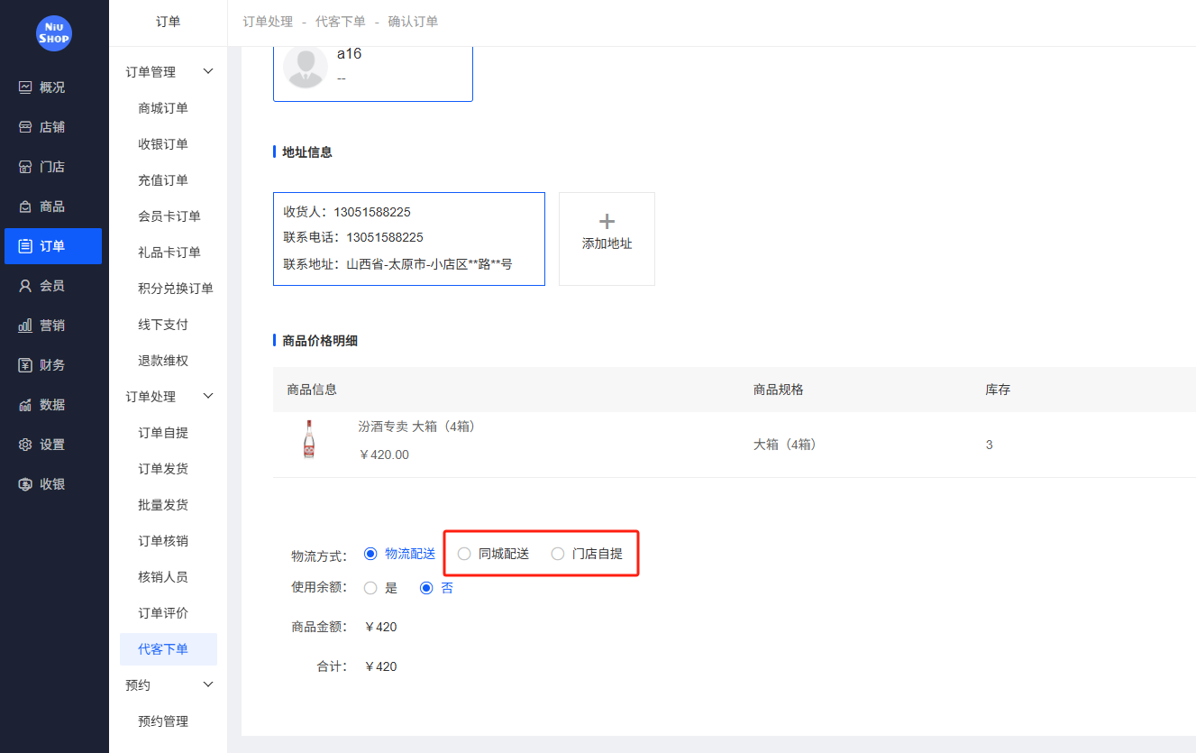The height and width of the screenshot is (753, 1196).
Task: Open the 门店 stores section
Action: click(x=53, y=166)
